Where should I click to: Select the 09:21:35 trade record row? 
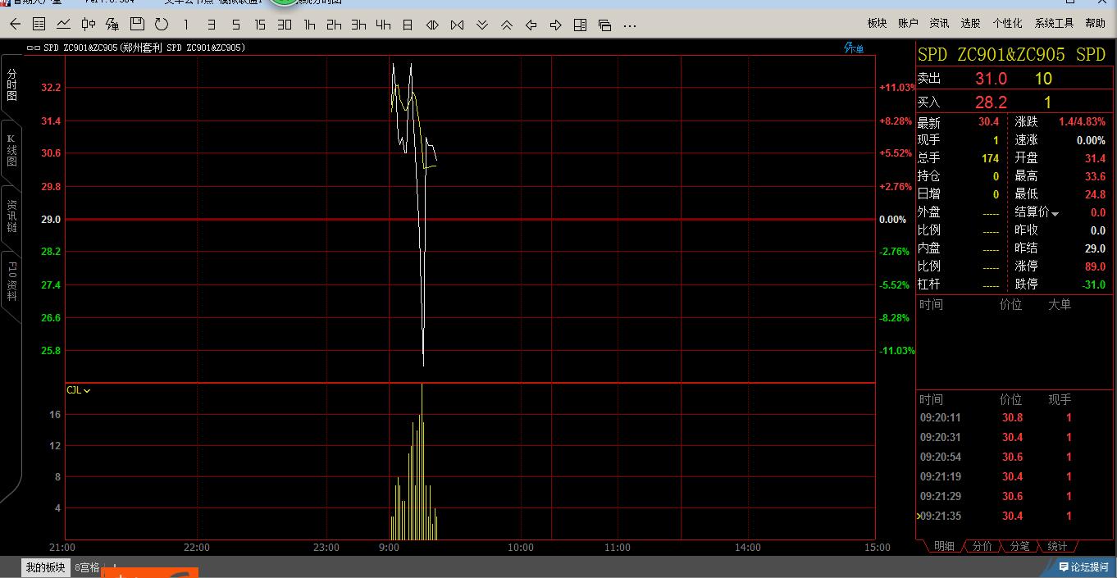(996, 516)
